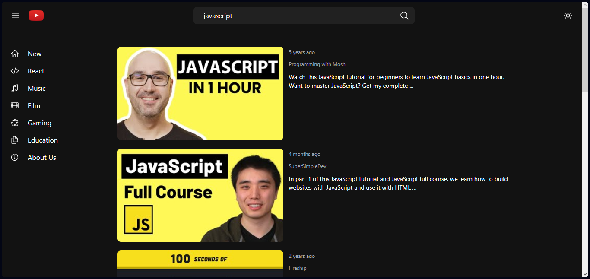590x279 pixels.
Task: Select New in the sidebar
Action: tap(35, 54)
